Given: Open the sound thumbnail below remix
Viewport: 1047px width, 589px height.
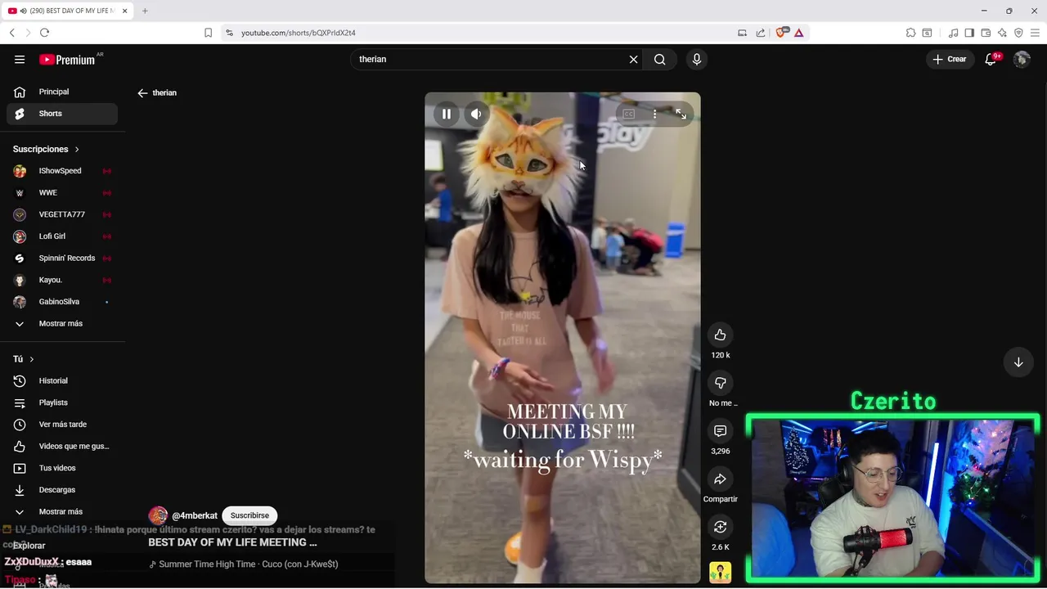Looking at the screenshot, I should (720, 573).
